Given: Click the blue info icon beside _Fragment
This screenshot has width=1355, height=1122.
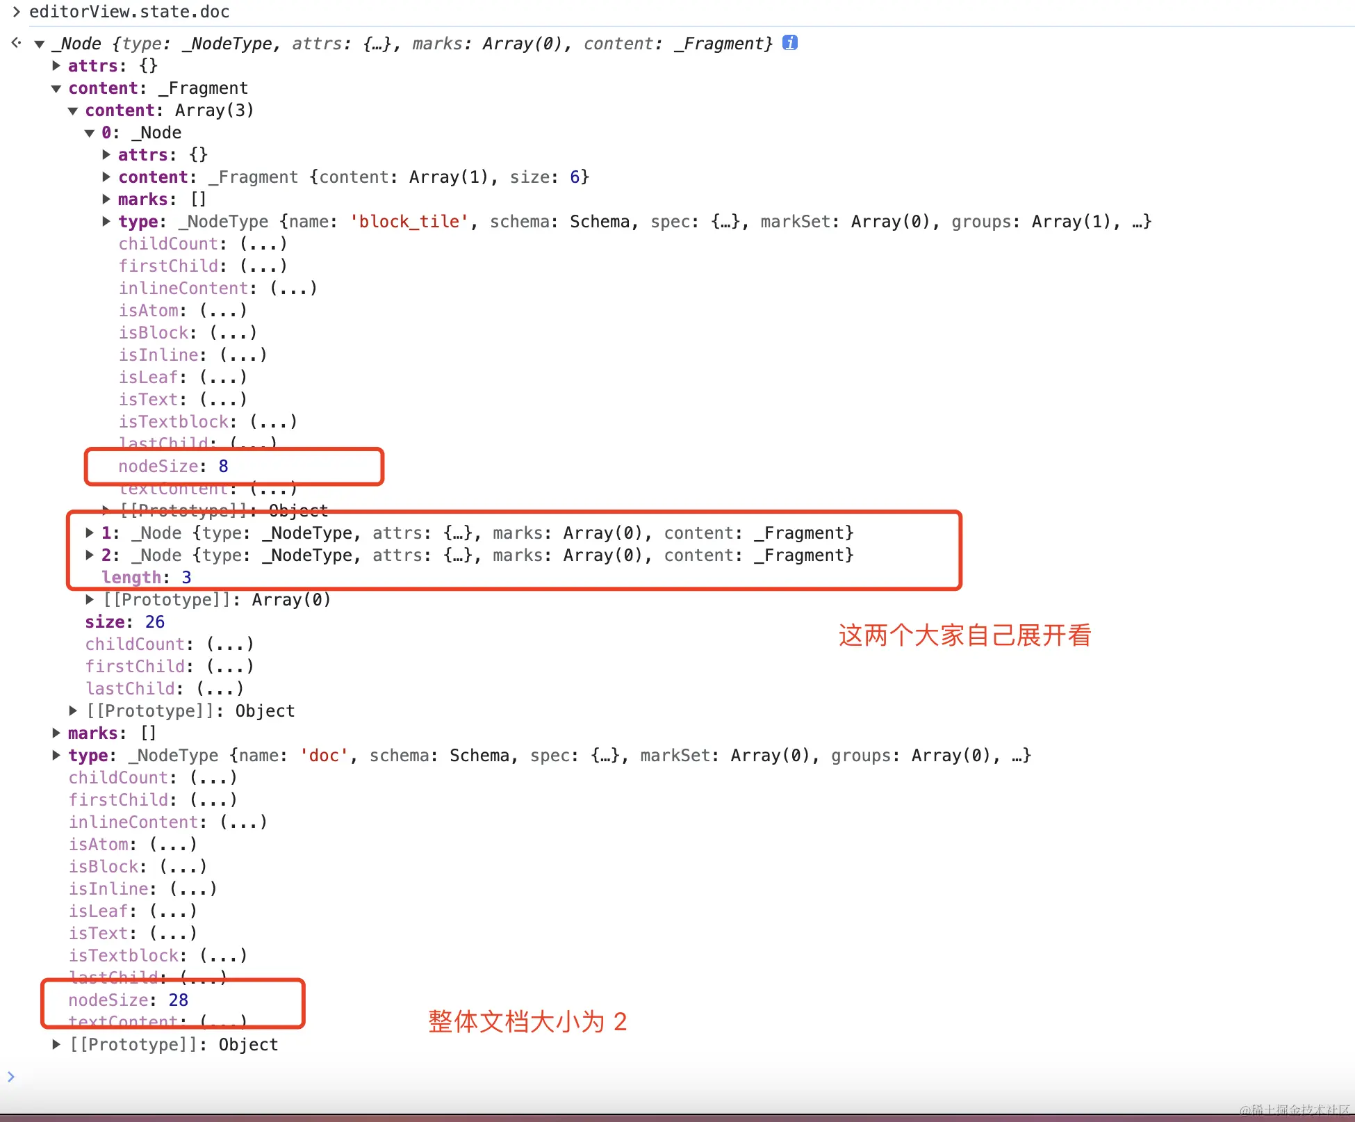Looking at the screenshot, I should click(x=789, y=43).
